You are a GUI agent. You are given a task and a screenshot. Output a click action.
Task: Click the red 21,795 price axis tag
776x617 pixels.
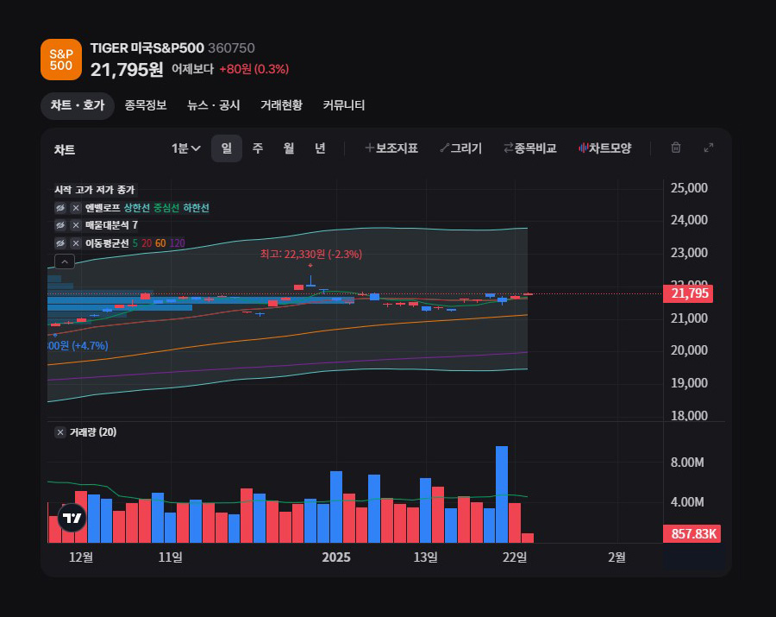(688, 293)
